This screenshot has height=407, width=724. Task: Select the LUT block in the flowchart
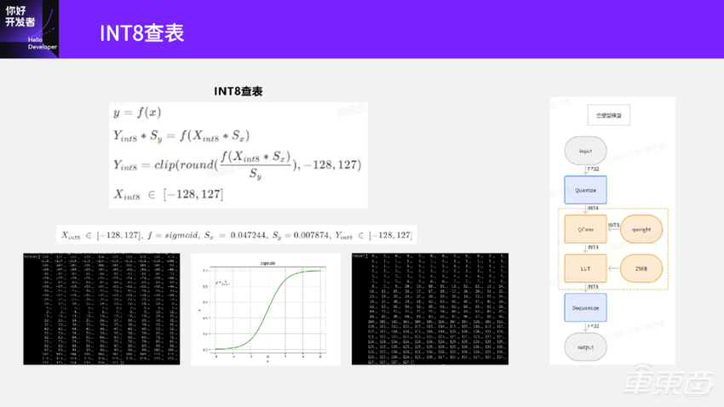pos(585,269)
